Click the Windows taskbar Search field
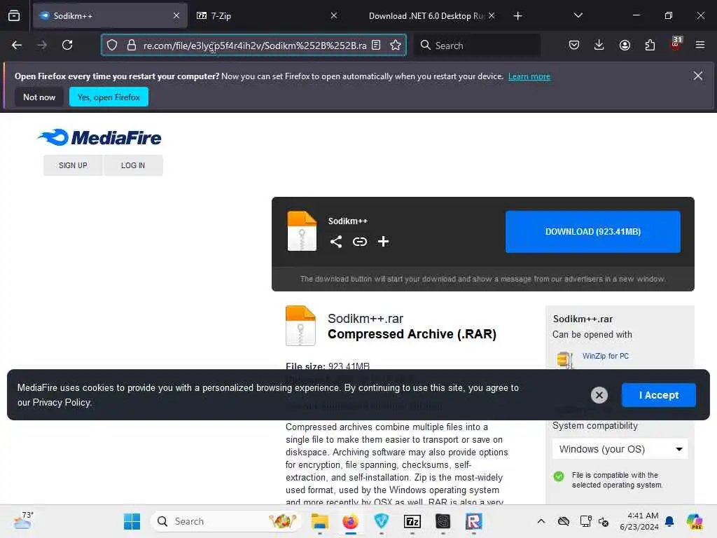The height and width of the screenshot is (538, 717). [226, 521]
